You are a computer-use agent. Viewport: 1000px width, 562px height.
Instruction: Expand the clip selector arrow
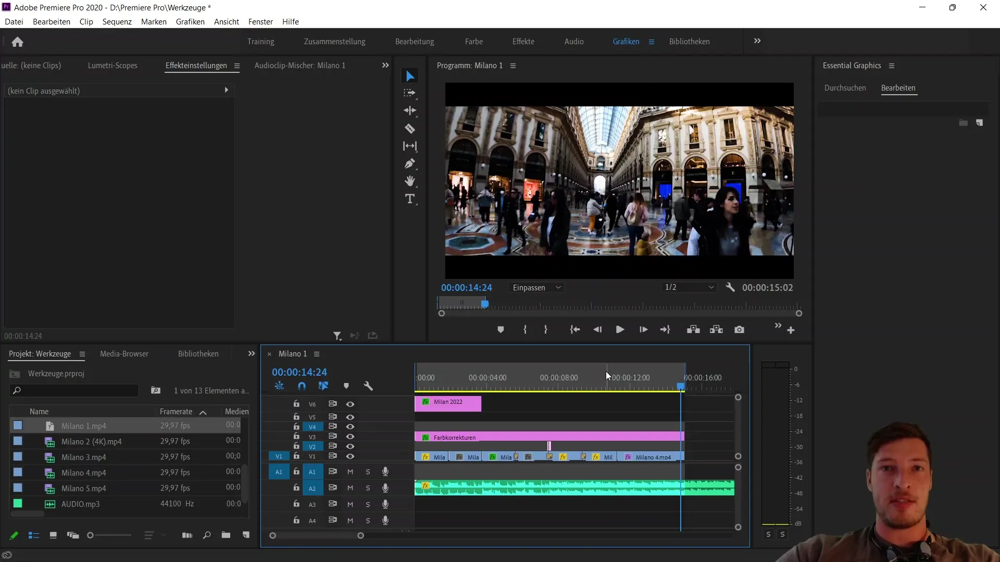click(x=227, y=90)
